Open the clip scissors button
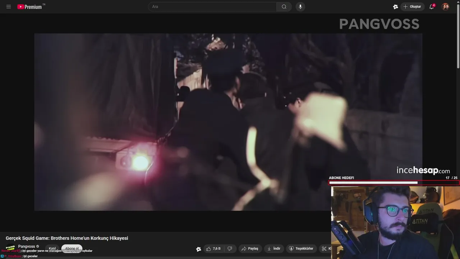Screen dimensions: 460x259 (x=325, y=249)
